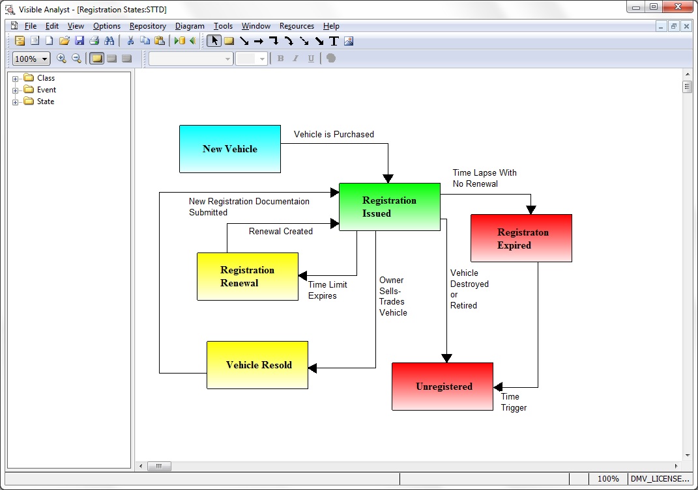Open the Repository menu

[x=148, y=26]
